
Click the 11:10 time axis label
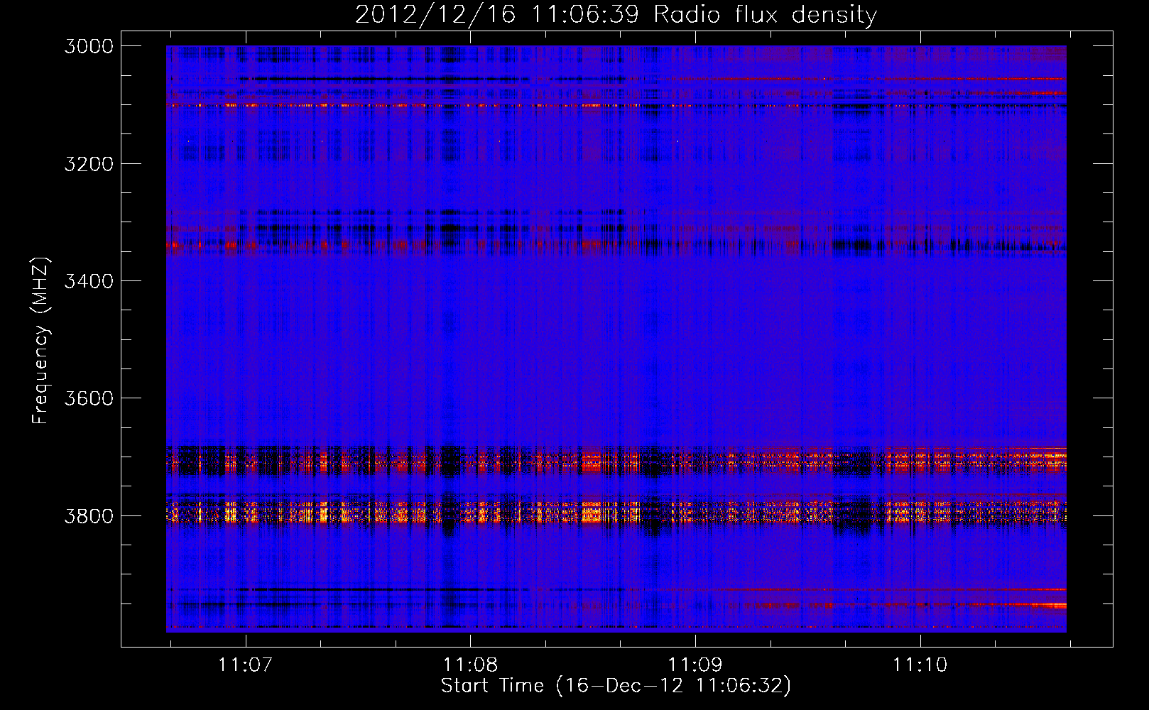(920, 665)
